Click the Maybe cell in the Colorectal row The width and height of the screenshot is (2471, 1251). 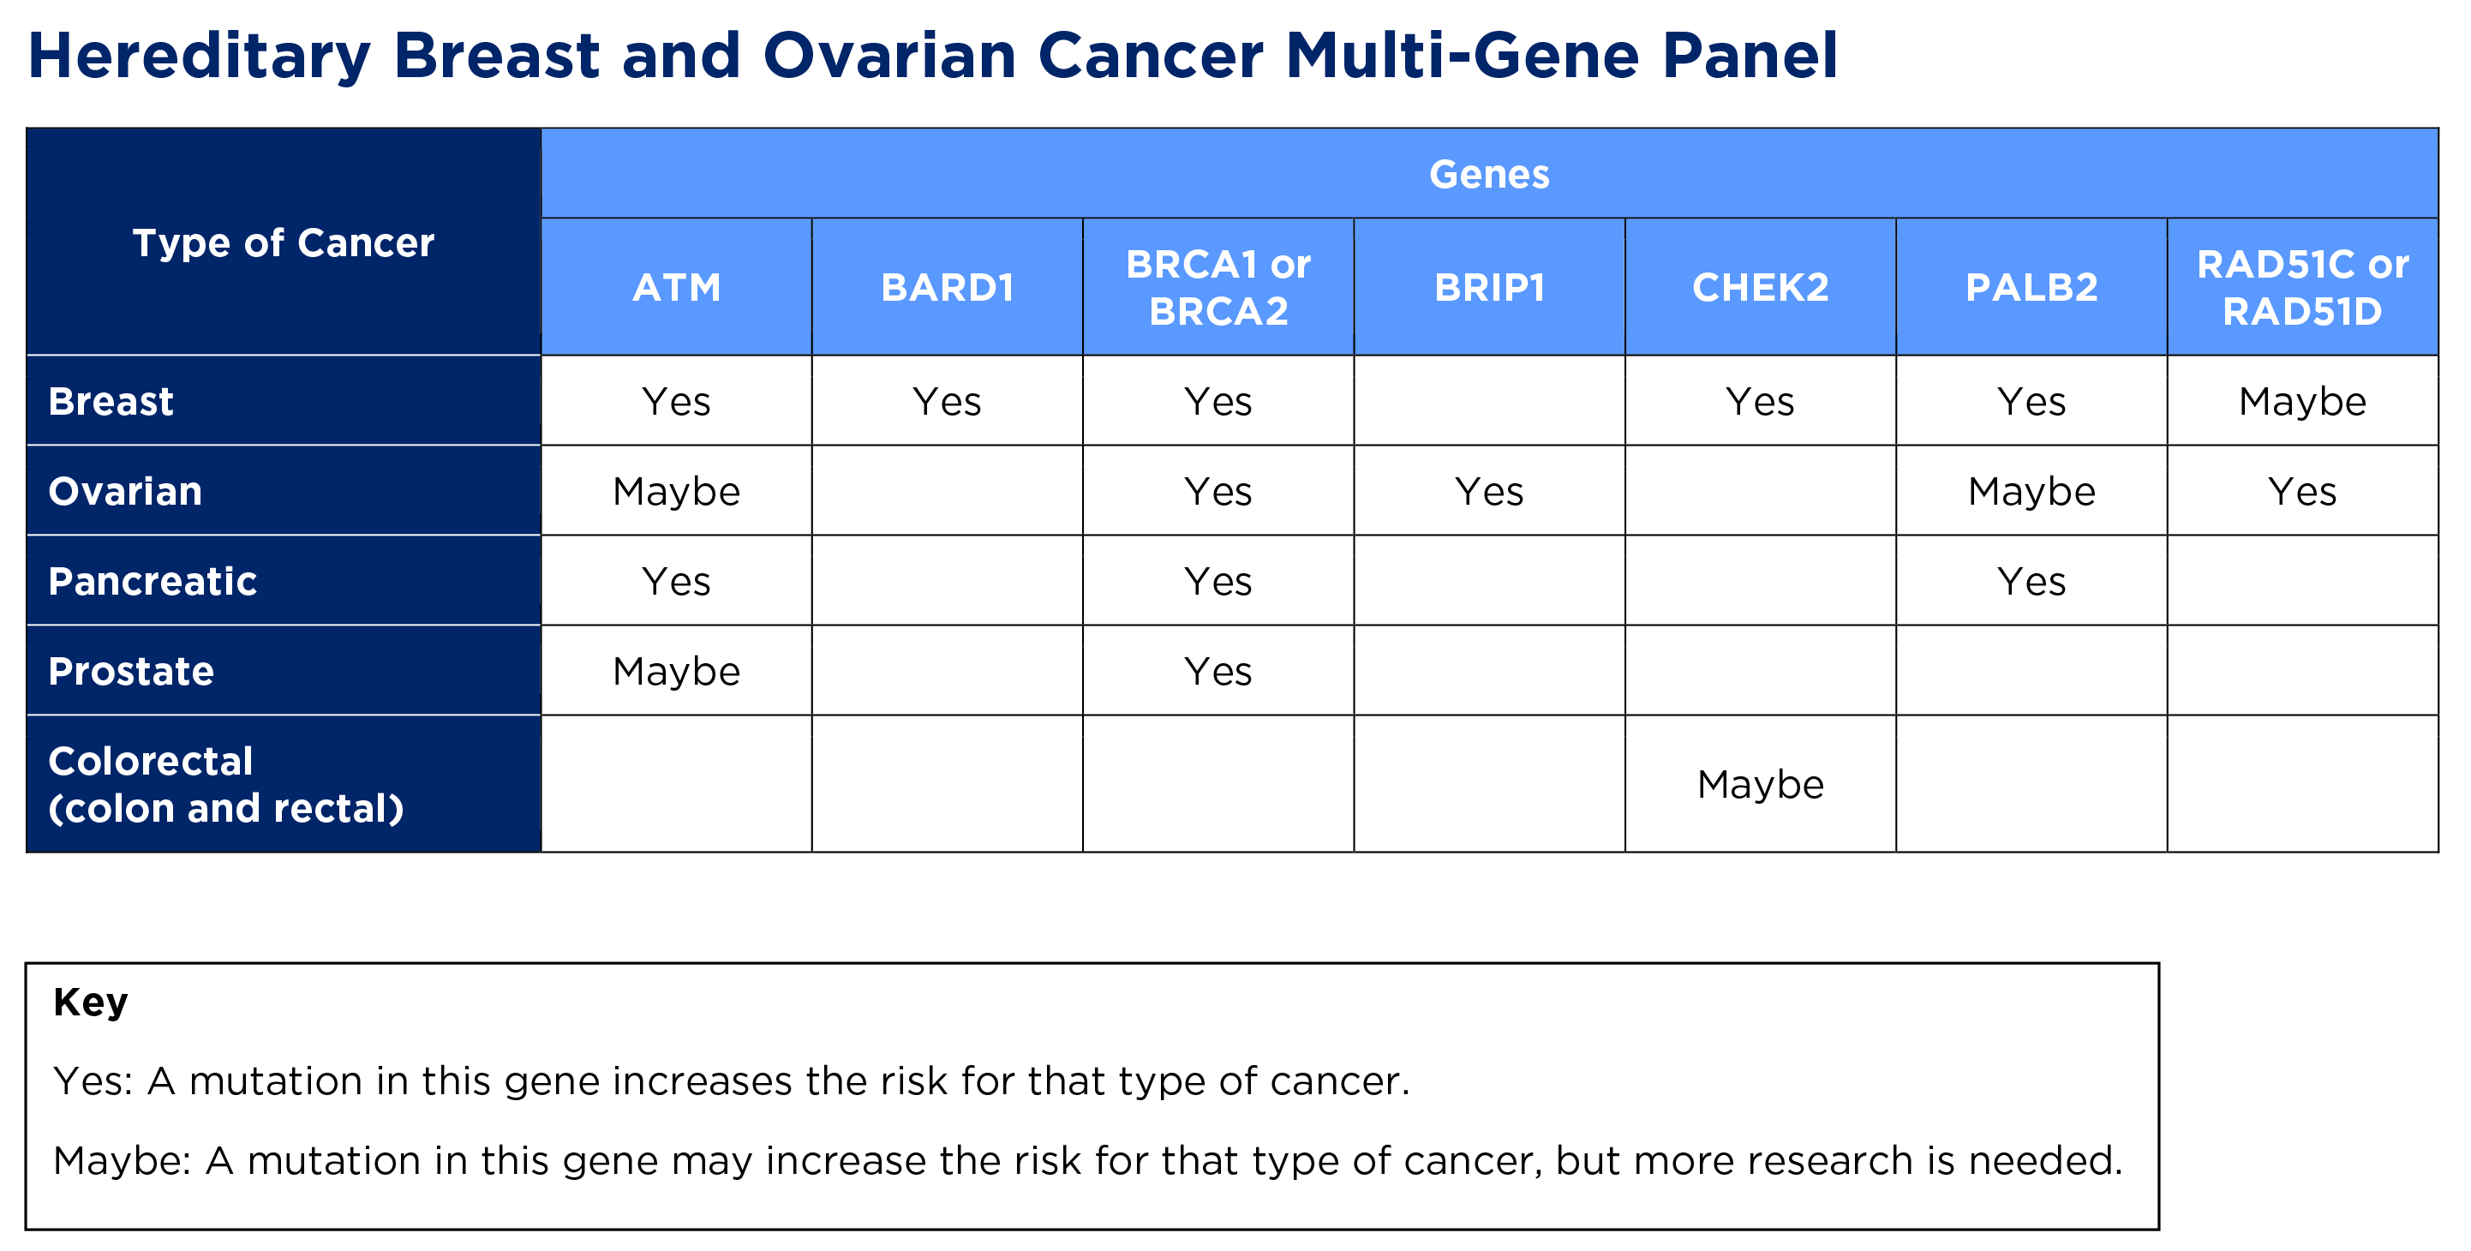pyautogui.click(x=1760, y=785)
